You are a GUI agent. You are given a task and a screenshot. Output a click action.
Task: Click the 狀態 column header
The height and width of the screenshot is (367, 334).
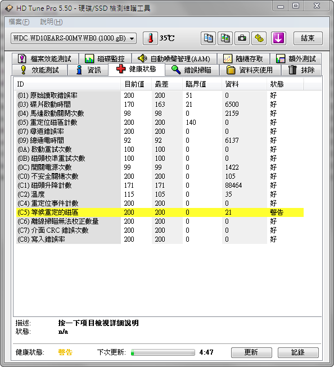(285, 84)
